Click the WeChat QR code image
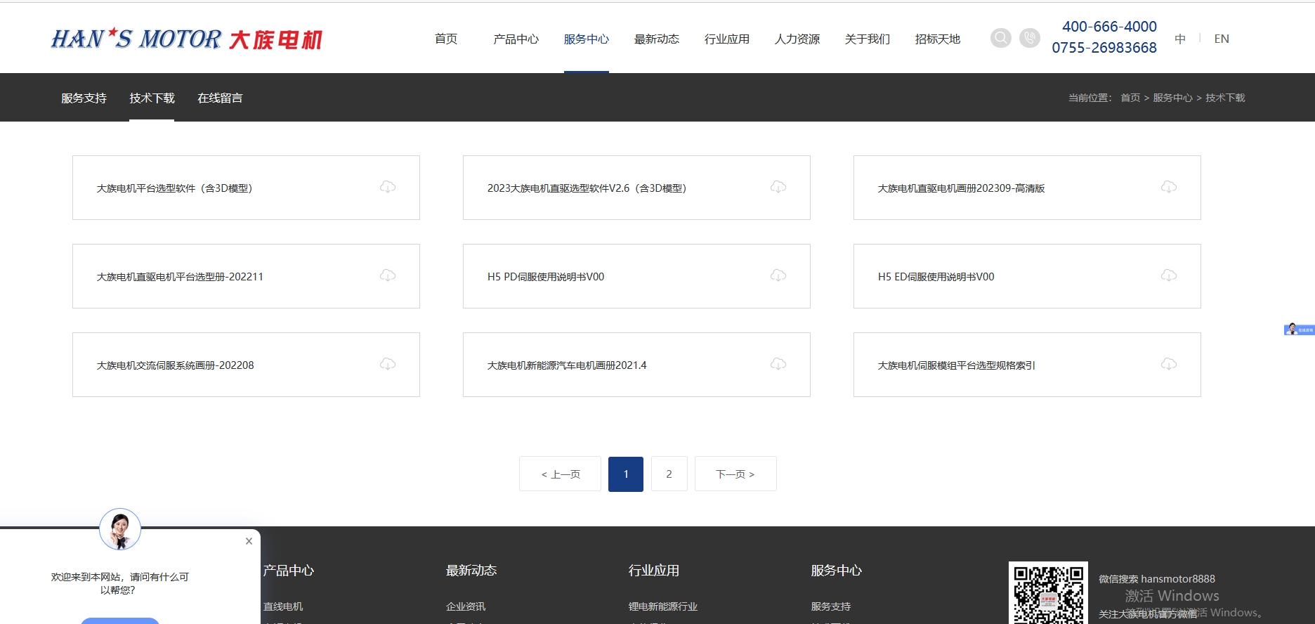 [x=1048, y=594]
